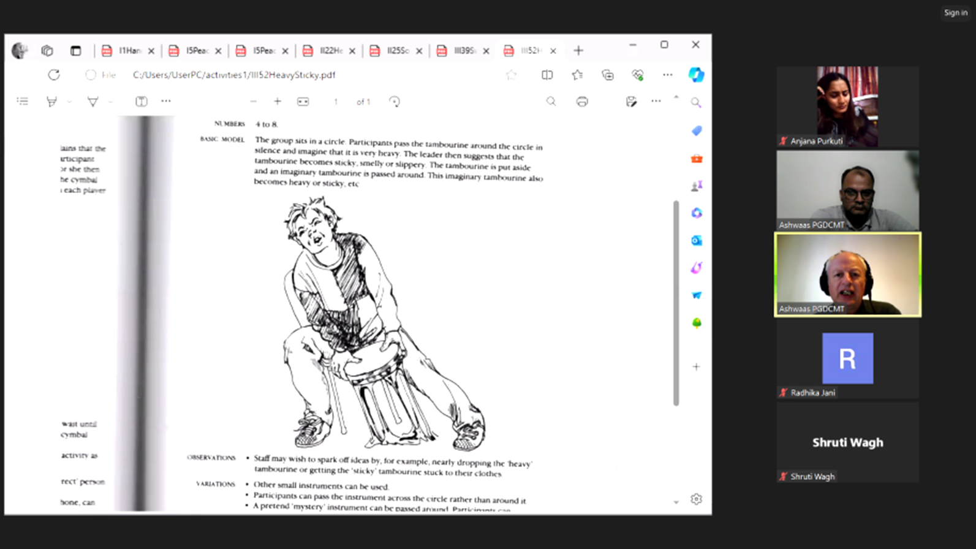
Task: Rotate the PDF page
Action: pyautogui.click(x=395, y=102)
